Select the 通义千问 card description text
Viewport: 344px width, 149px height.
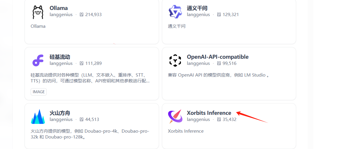point(177,26)
